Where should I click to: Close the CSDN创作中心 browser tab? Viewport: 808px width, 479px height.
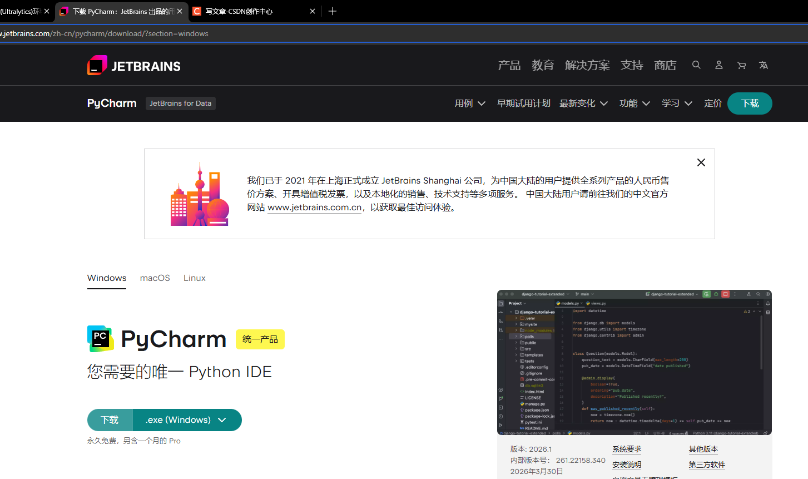coord(313,11)
